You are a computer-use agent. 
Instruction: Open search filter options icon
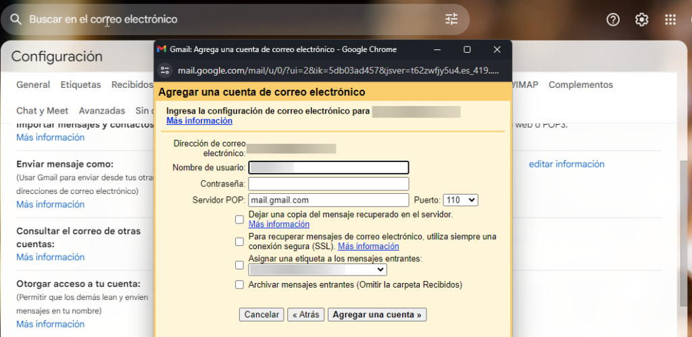[451, 20]
